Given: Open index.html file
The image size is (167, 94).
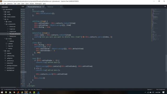Looking at the screenshot, I should 10,63.
